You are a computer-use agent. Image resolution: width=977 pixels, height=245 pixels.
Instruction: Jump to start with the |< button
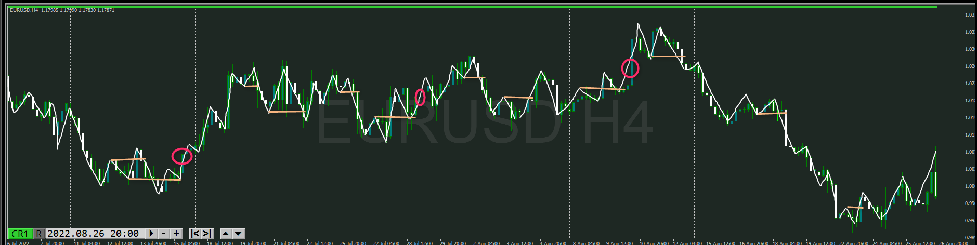tap(196, 234)
